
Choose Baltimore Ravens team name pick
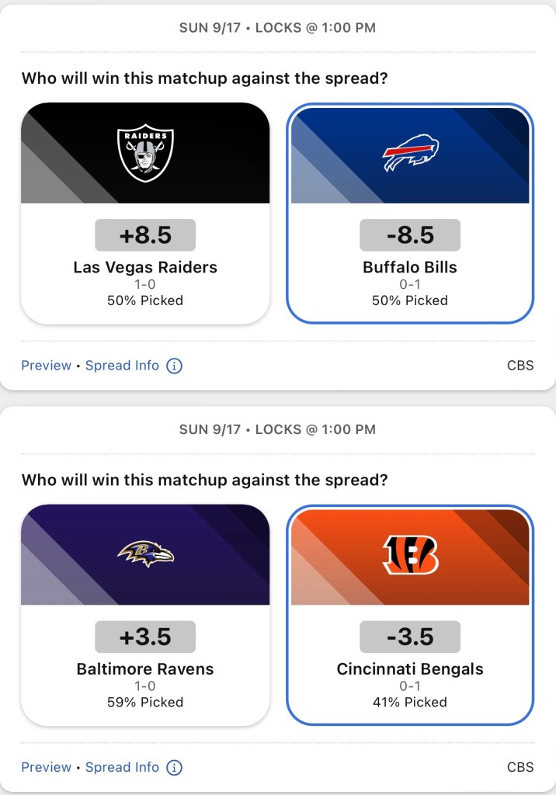tap(145, 668)
